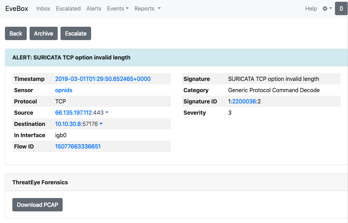Open Flow ID 15077663336651 link
348x223 pixels.
(x=78, y=146)
